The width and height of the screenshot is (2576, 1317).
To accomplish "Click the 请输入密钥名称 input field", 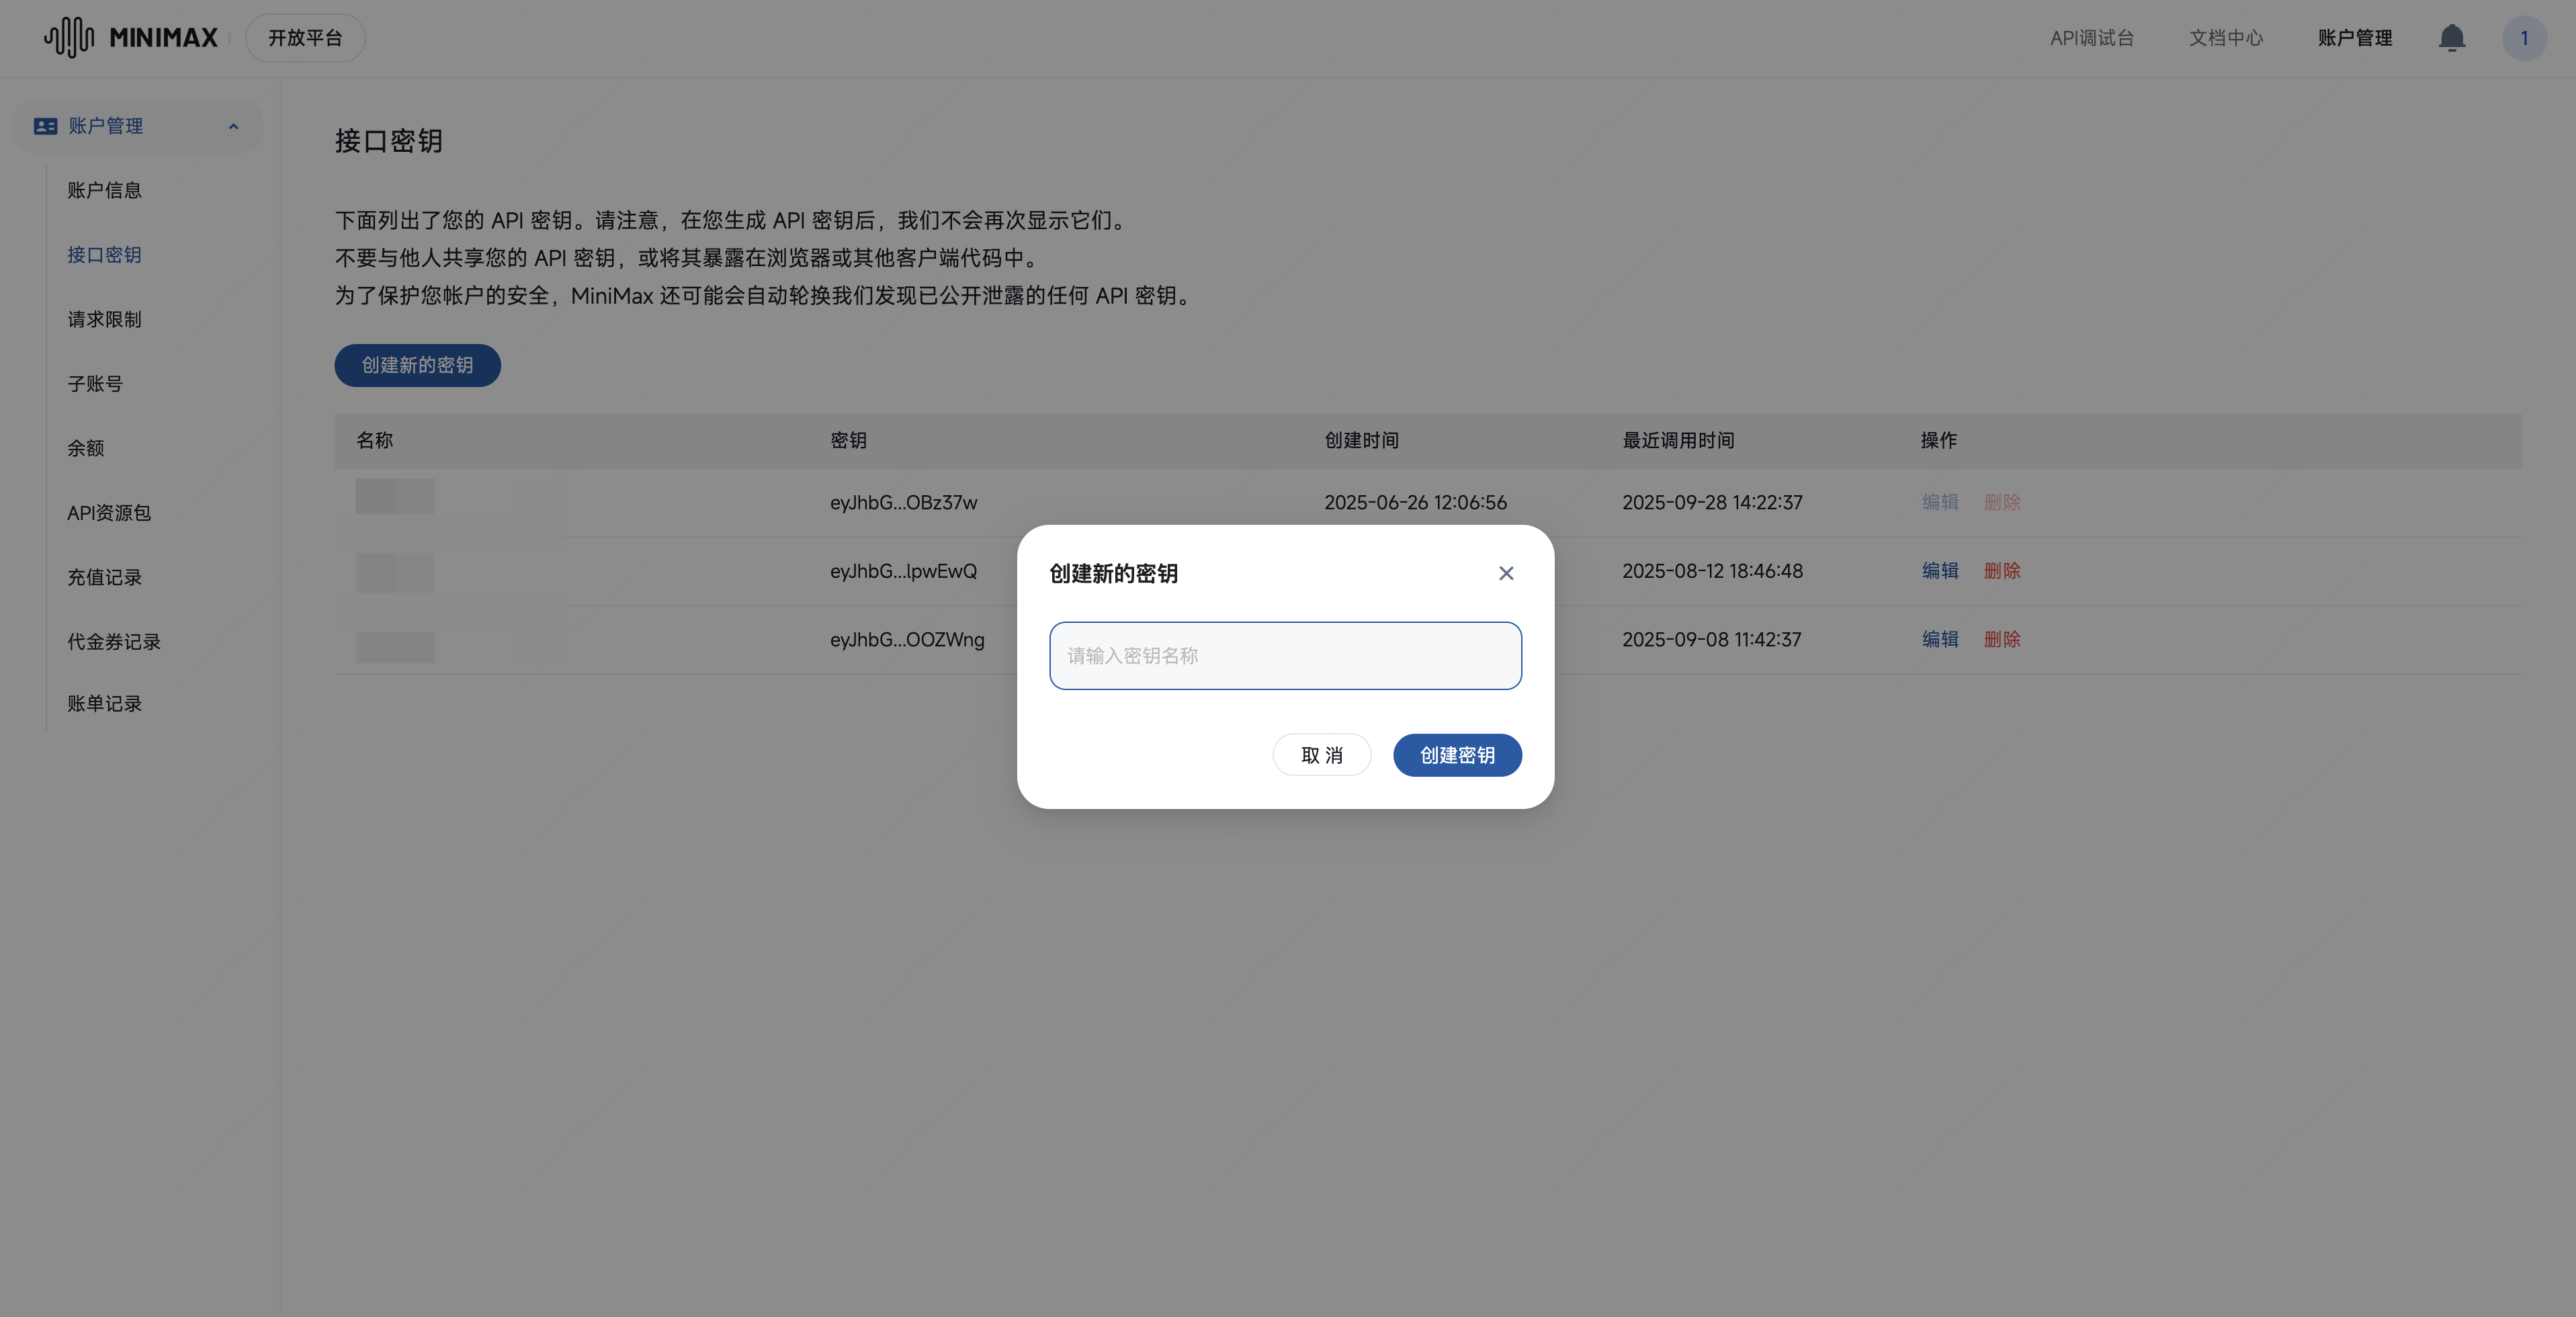I will point(1285,656).
